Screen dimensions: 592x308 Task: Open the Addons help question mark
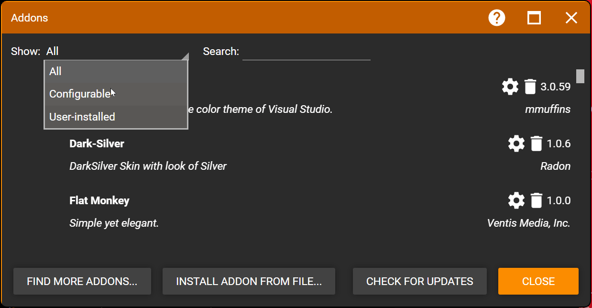(497, 18)
